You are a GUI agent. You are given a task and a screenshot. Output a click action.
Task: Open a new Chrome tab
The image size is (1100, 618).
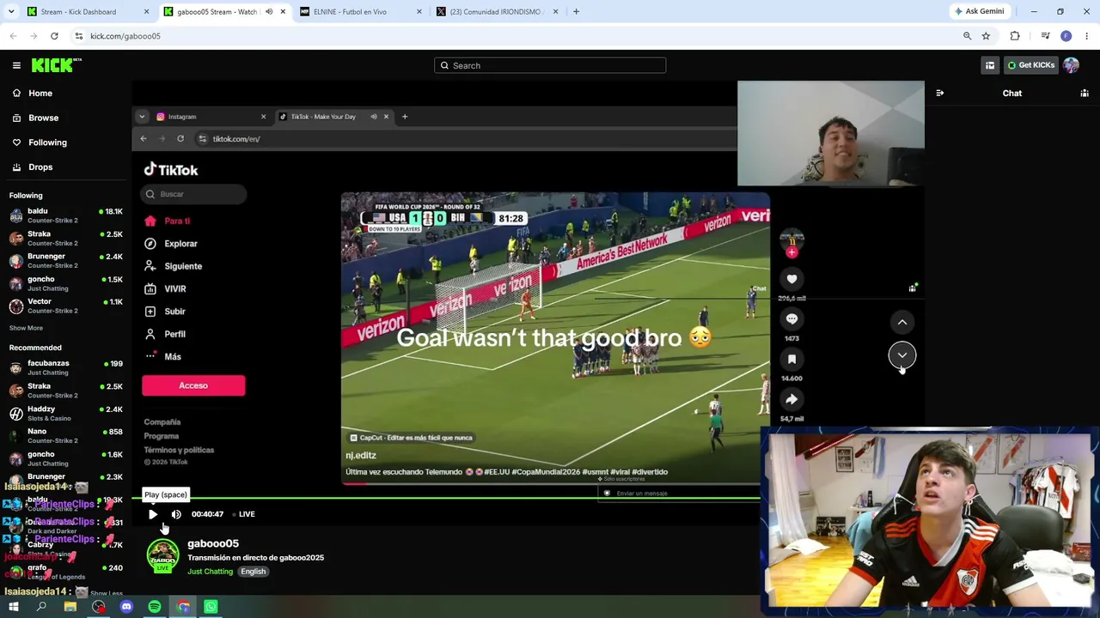pyautogui.click(x=576, y=12)
